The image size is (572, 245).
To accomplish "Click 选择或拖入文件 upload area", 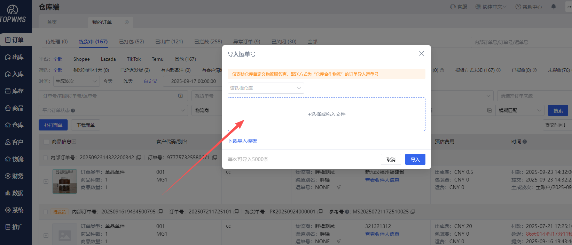I will (327, 114).
